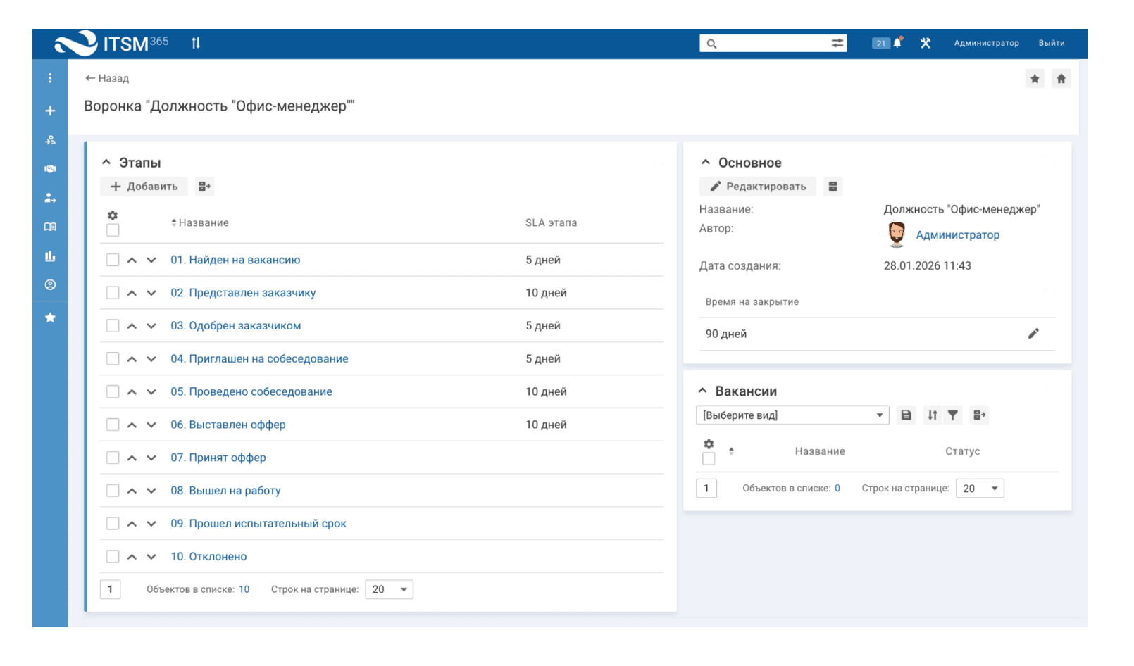
Task: Click the notification bell icon
Action: click(897, 43)
